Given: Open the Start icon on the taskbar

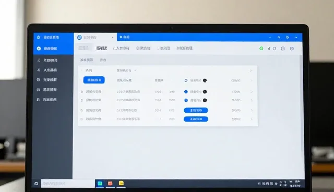Looking at the screenshot, I should pos(36,184).
